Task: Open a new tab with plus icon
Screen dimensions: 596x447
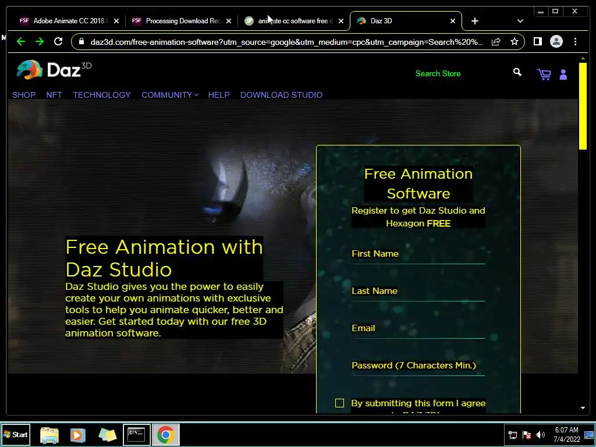Action: tap(475, 22)
